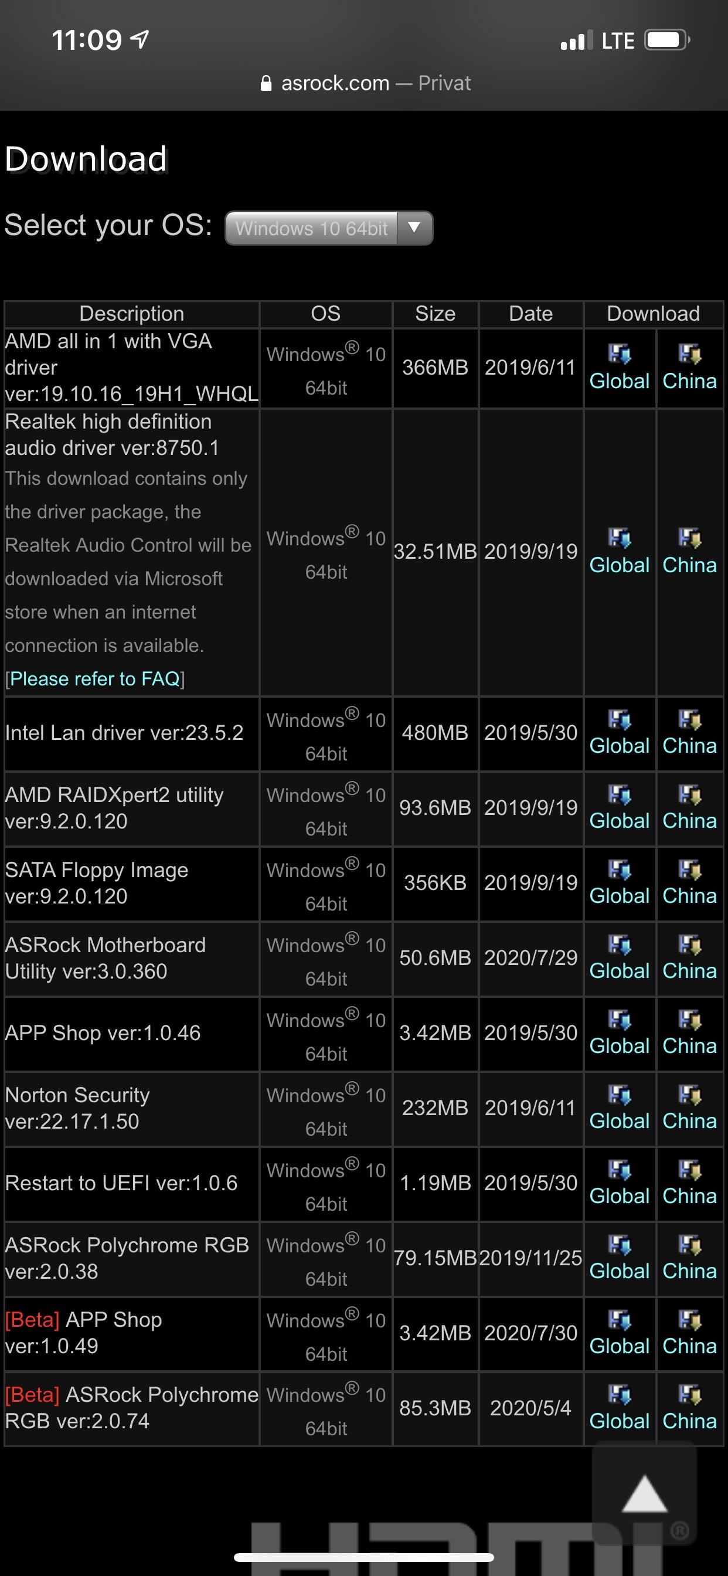
Task: Click Global download icon for SATA Floppy Image
Action: pyautogui.click(x=619, y=870)
